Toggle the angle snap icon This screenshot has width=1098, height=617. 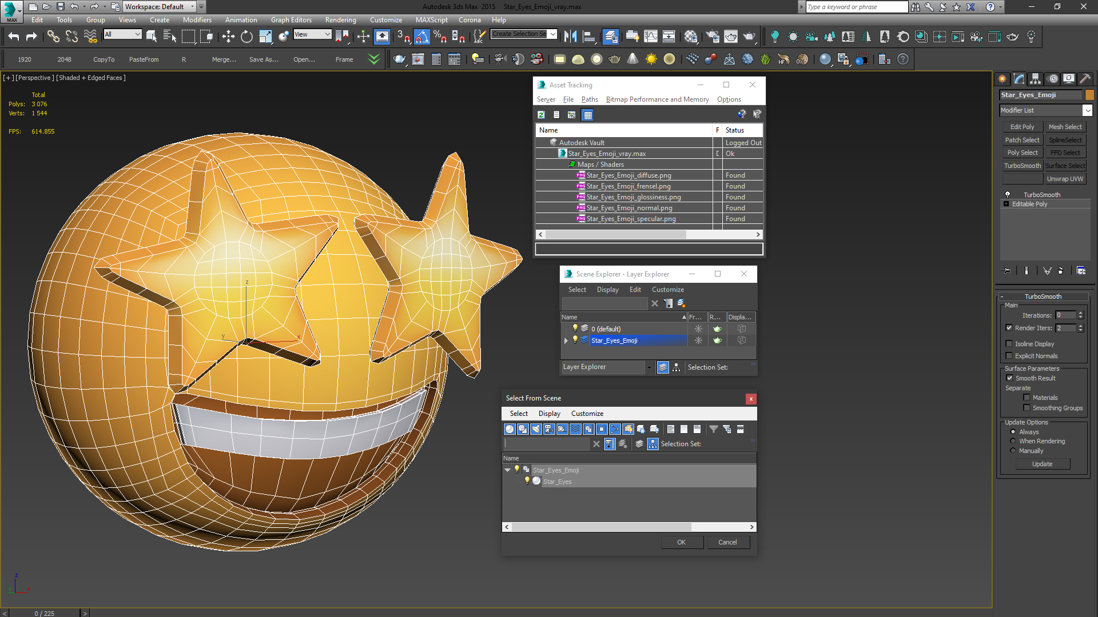coord(421,37)
